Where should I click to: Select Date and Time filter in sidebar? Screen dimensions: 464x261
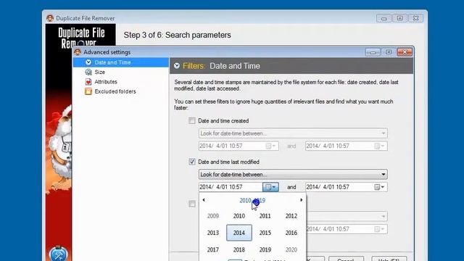pyautogui.click(x=121, y=62)
